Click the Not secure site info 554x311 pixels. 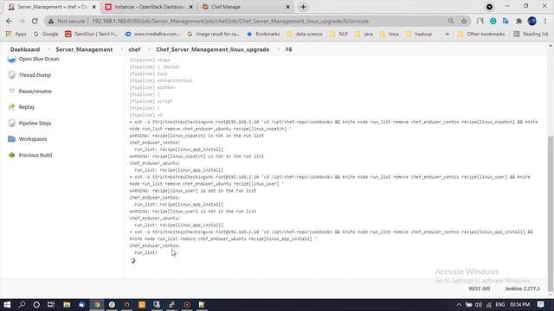click(x=67, y=21)
